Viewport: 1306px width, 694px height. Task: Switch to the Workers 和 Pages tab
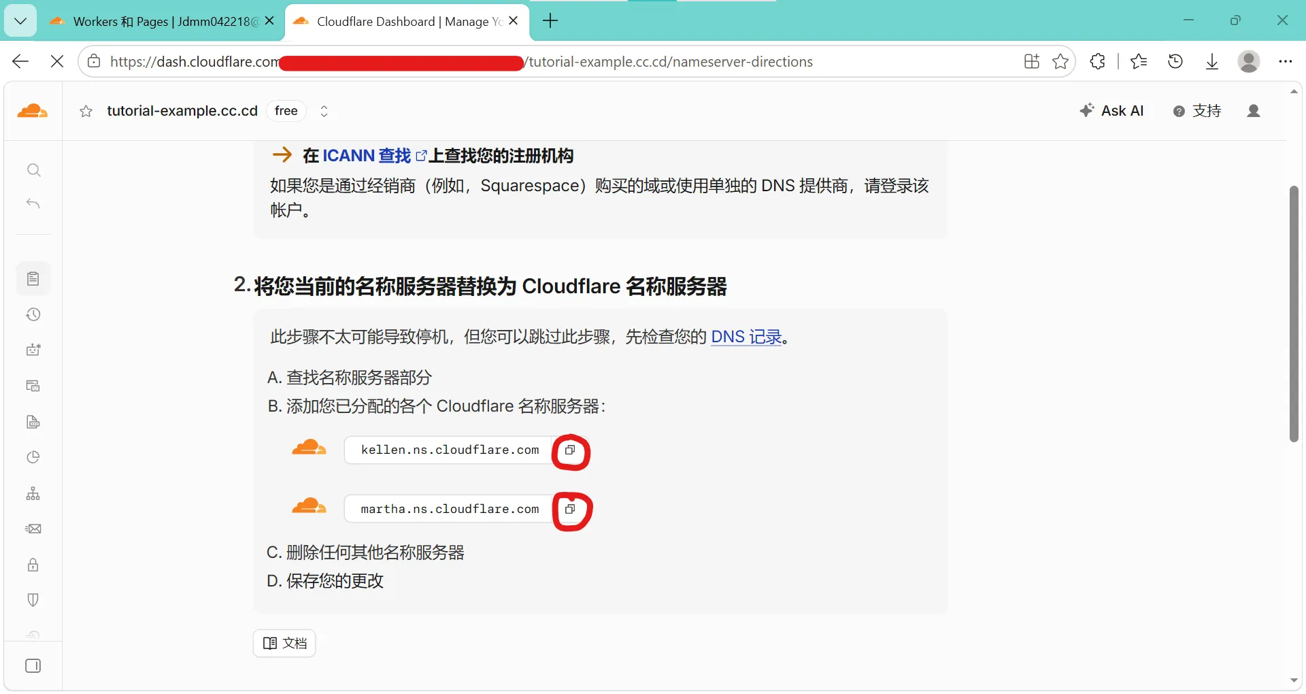coord(163,21)
